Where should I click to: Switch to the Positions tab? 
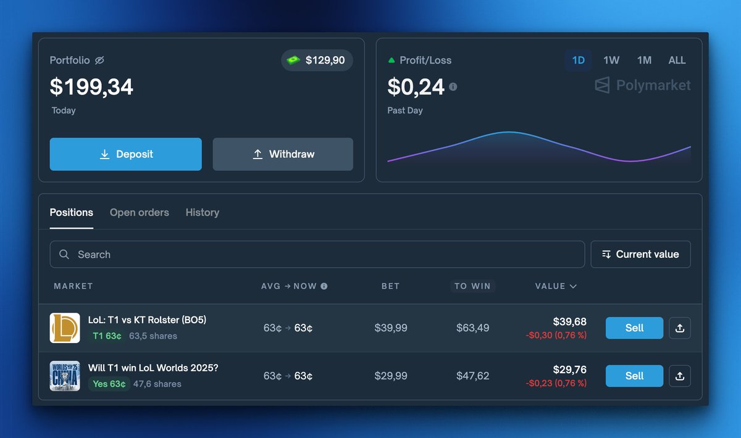click(72, 212)
